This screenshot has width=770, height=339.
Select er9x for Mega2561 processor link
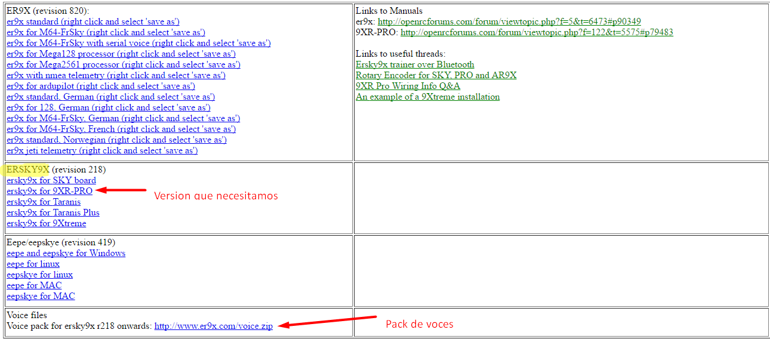tap(124, 64)
